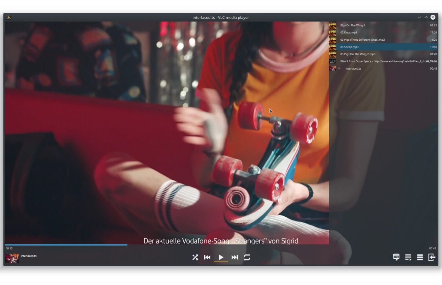
Task: Click the 01:28 duration in the playlist
Action: [x=433, y=54]
